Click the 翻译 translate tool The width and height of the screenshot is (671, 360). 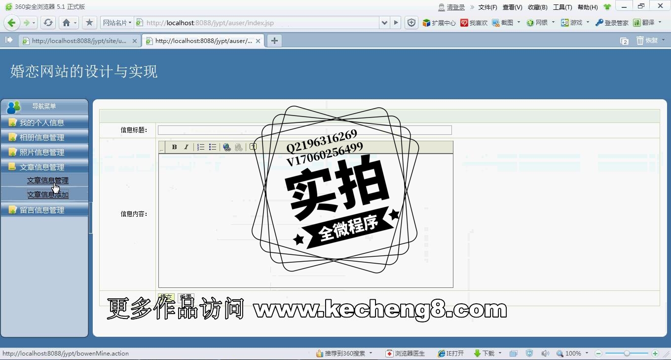[644, 23]
